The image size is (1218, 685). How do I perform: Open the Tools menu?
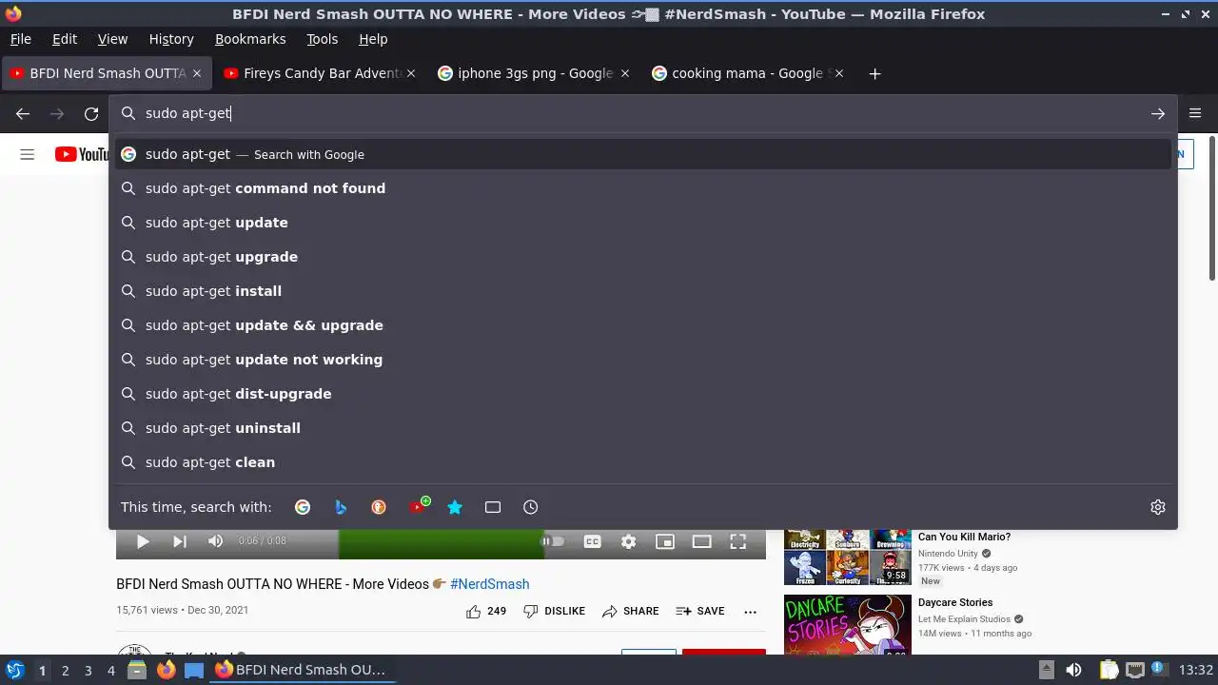click(322, 39)
